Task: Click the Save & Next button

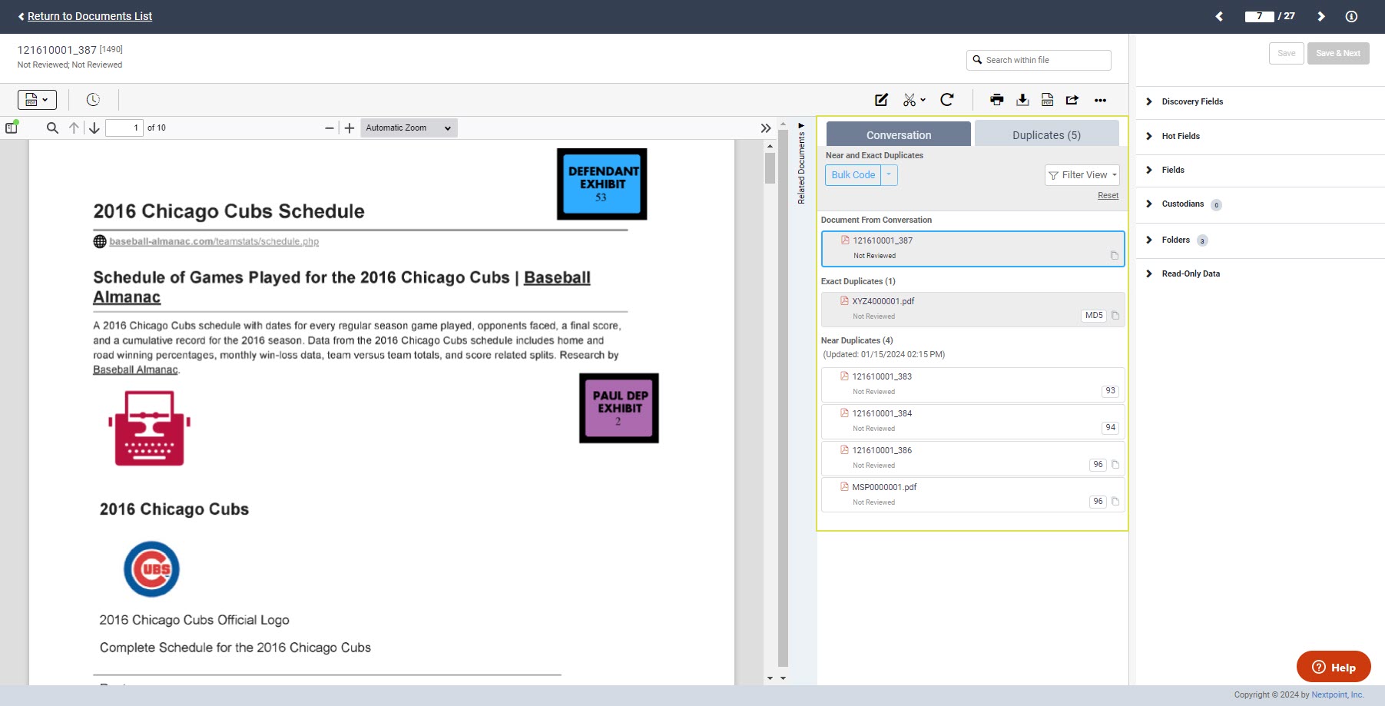Action: click(x=1338, y=53)
